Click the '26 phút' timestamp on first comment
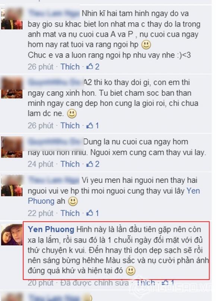 coord(41,67)
